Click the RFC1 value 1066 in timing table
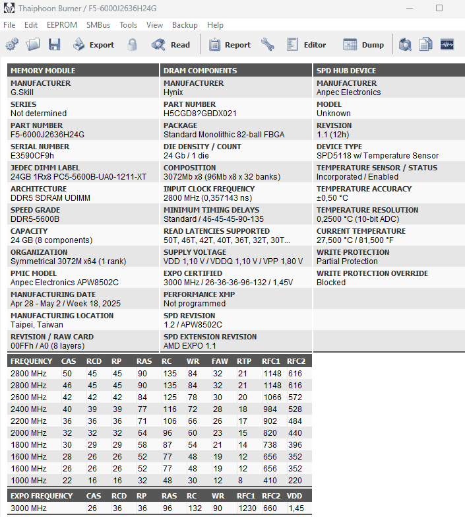The height and width of the screenshot is (517, 465). tap(272, 397)
